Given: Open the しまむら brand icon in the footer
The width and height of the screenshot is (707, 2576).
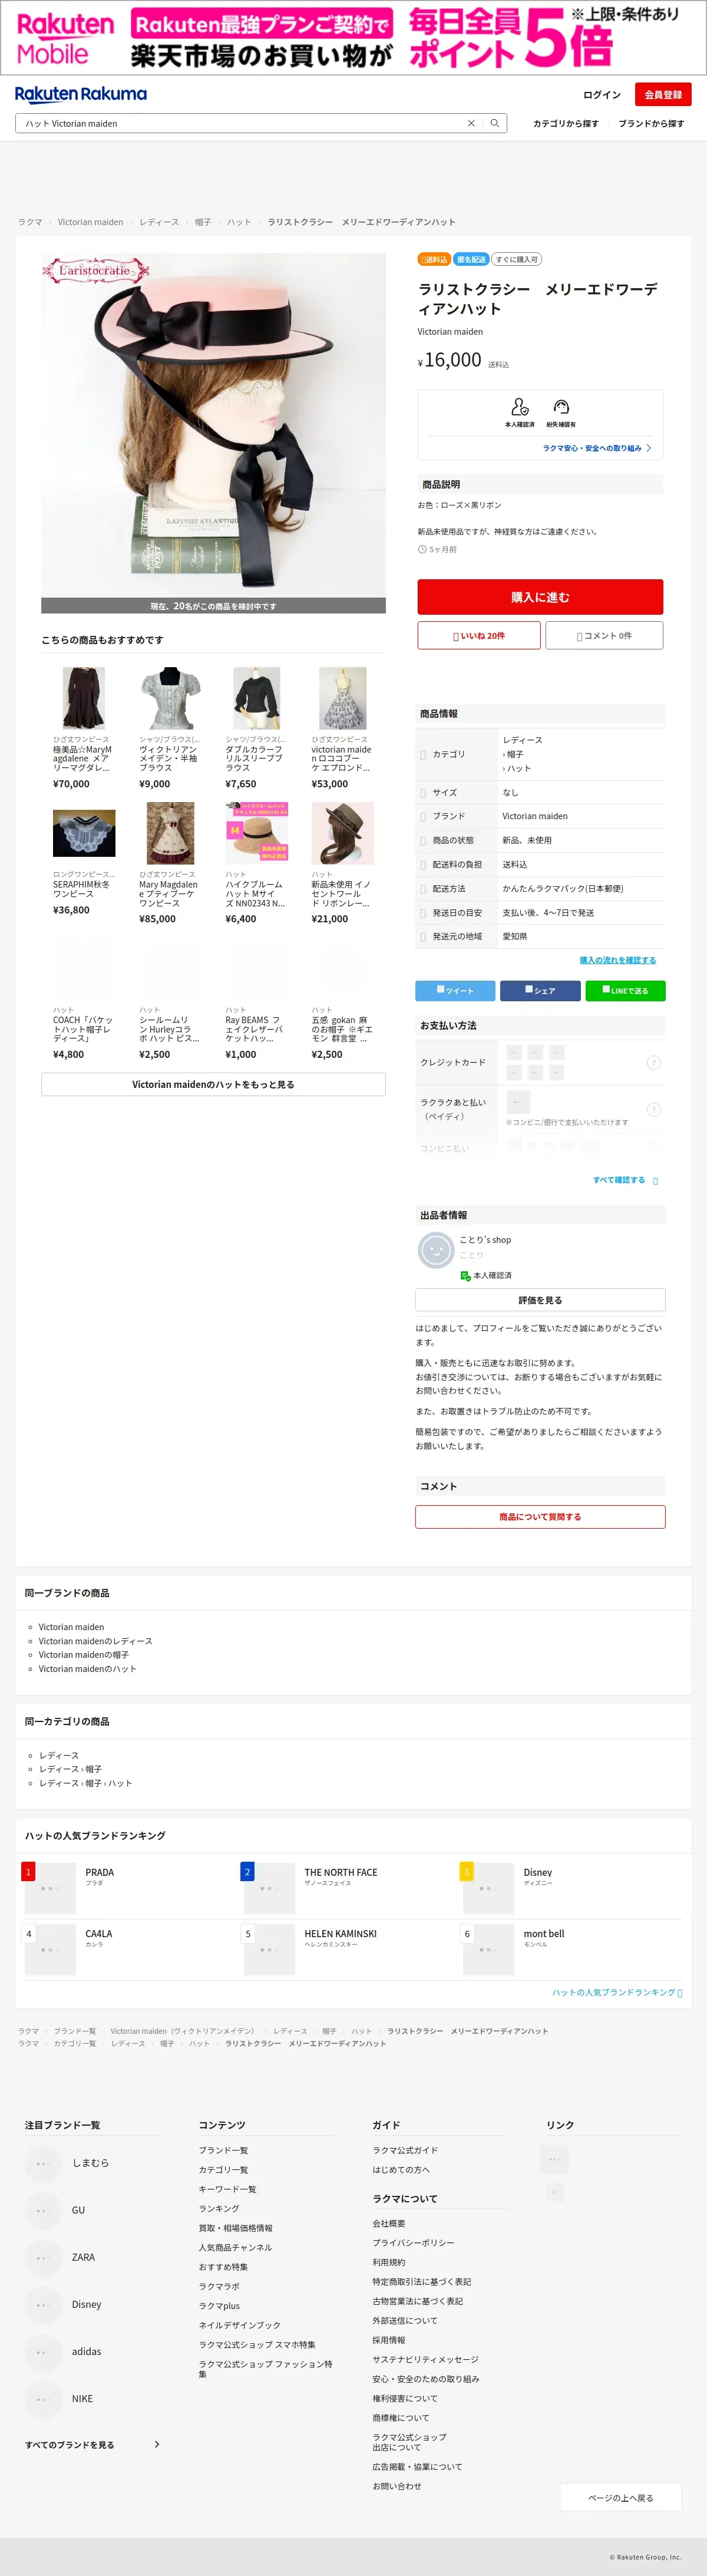Looking at the screenshot, I should [43, 2163].
